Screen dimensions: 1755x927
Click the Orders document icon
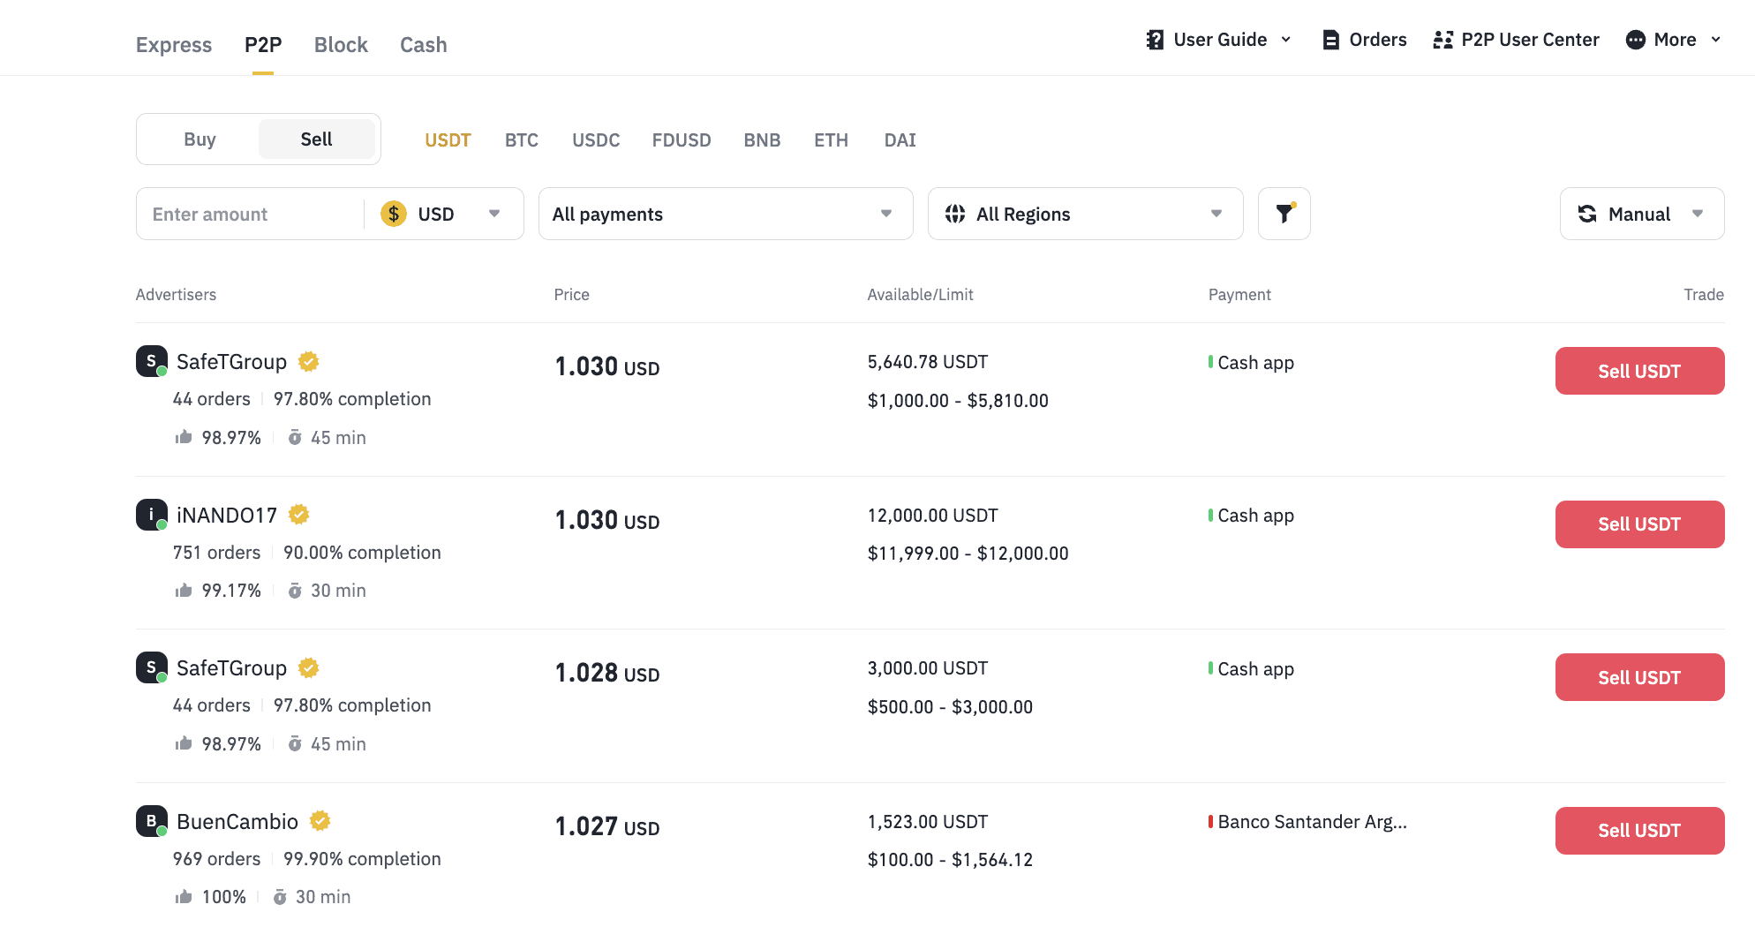pos(1330,40)
